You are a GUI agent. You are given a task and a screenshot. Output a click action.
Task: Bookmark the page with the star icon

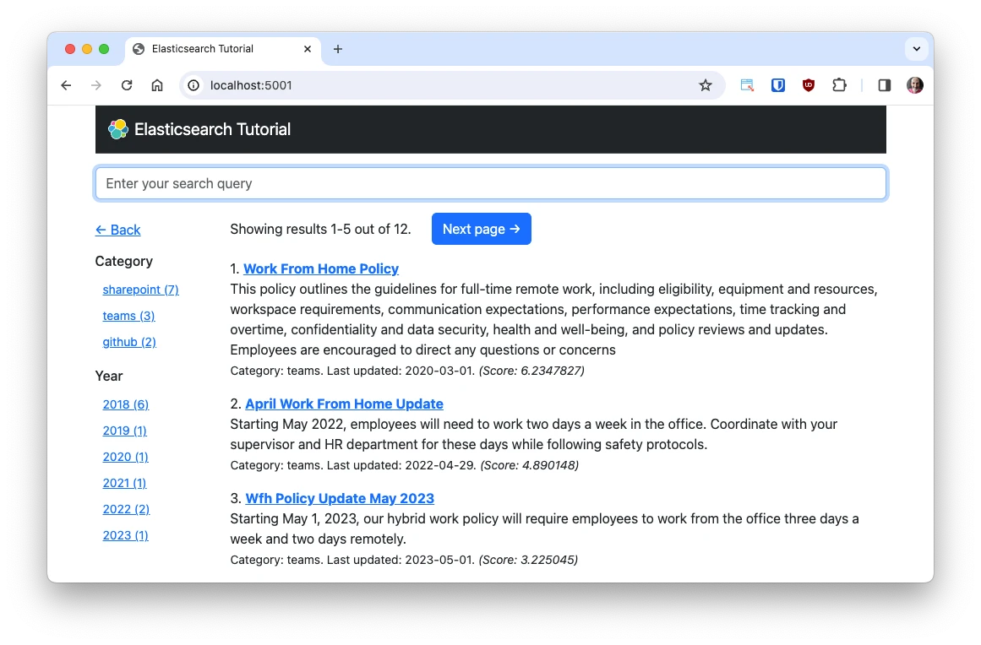tap(706, 84)
